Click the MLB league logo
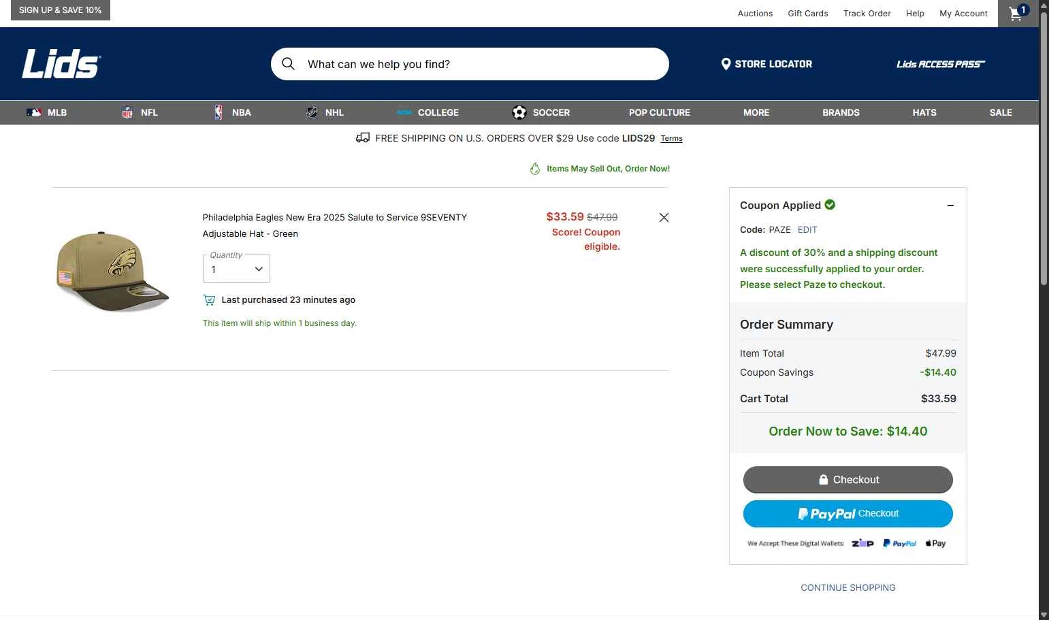 (x=34, y=112)
